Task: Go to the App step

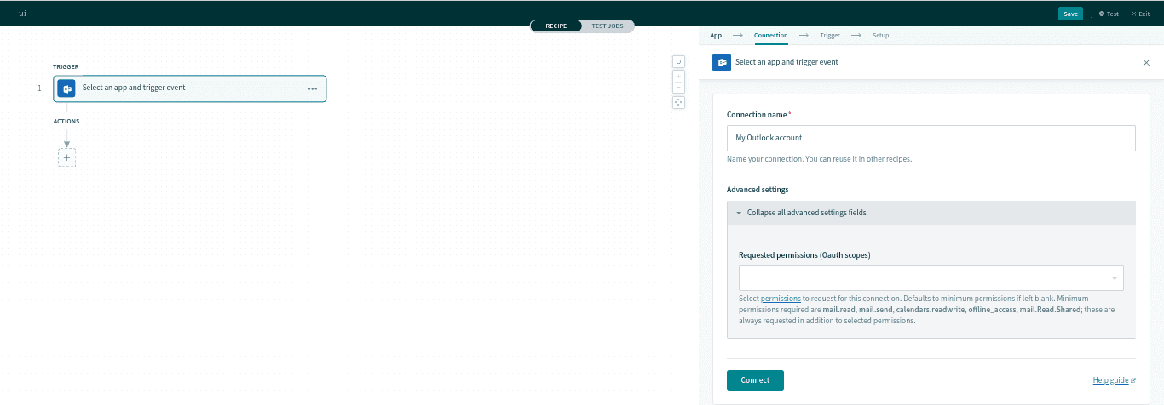Action: (x=716, y=36)
